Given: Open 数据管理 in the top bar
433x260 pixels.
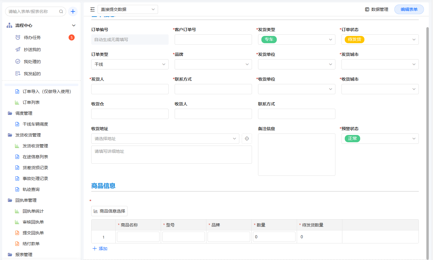Looking at the screenshot, I should 376,9.
